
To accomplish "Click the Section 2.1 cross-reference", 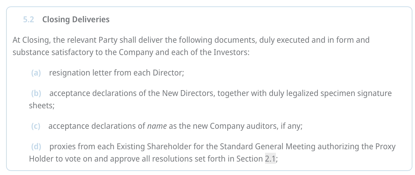I will [x=270, y=159].
